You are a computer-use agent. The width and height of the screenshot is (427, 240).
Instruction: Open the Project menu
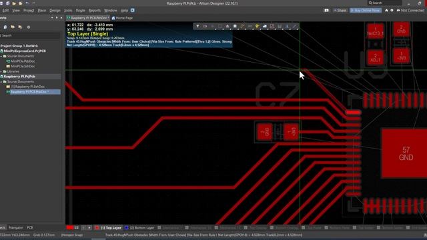coord(29,11)
